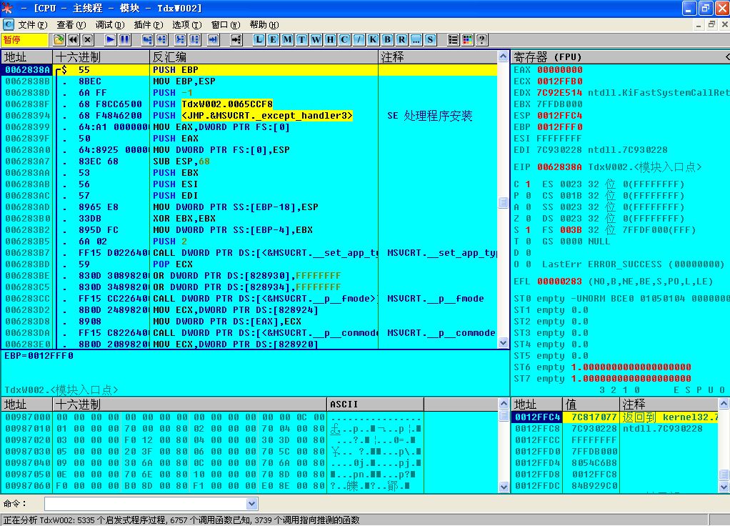The height and width of the screenshot is (526, 730).
Task: Open a file with the folder toolbar icon
Action: (59, 39)
